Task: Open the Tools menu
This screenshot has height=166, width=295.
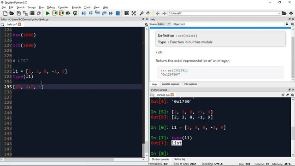Action: [87, 7]
